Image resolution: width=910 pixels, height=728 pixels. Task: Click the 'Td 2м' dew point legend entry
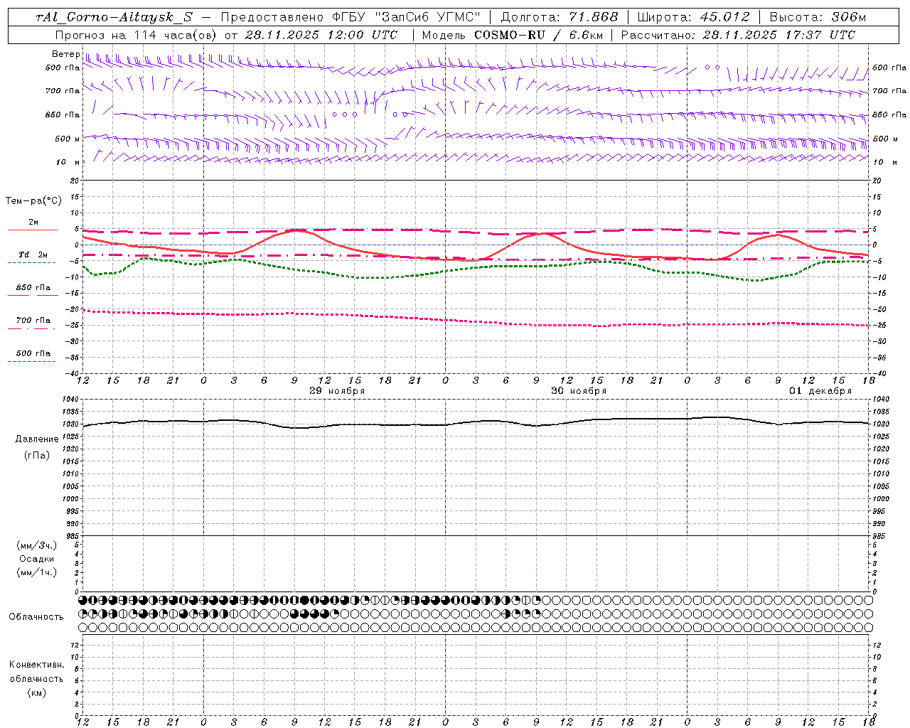click(x=33, y=255)
